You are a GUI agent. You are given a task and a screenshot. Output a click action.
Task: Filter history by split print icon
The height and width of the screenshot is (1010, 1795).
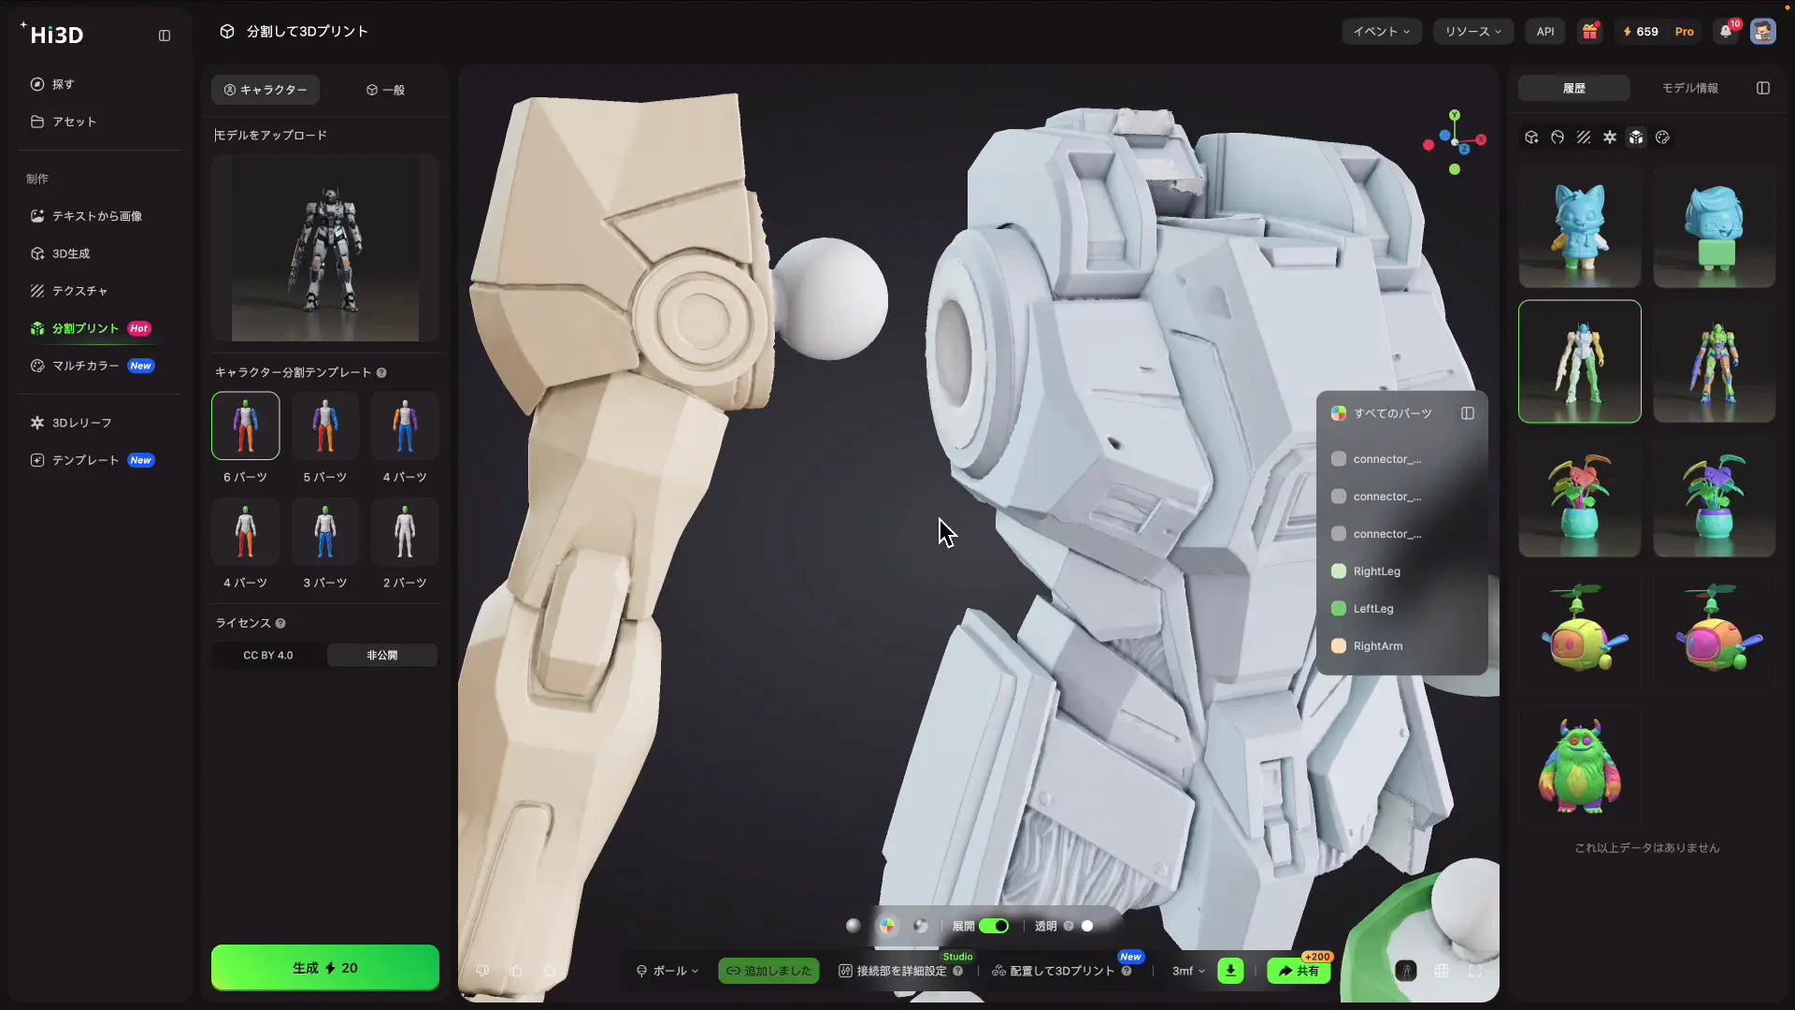pyautogui.click(x=1636, y=137)
